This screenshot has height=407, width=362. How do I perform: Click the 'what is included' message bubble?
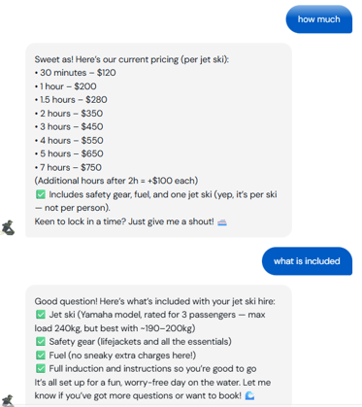[x=307, y=261]
